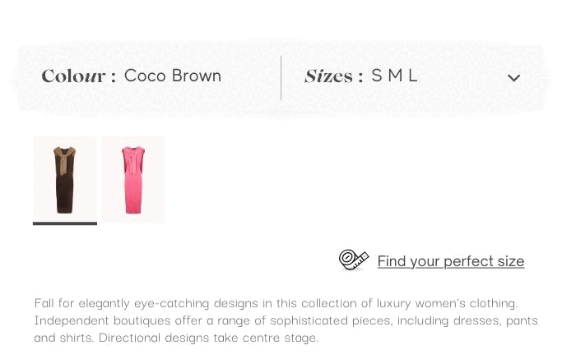Click the M size letter
This screenshot has width=562, height=359.
[x=395, y=76]
